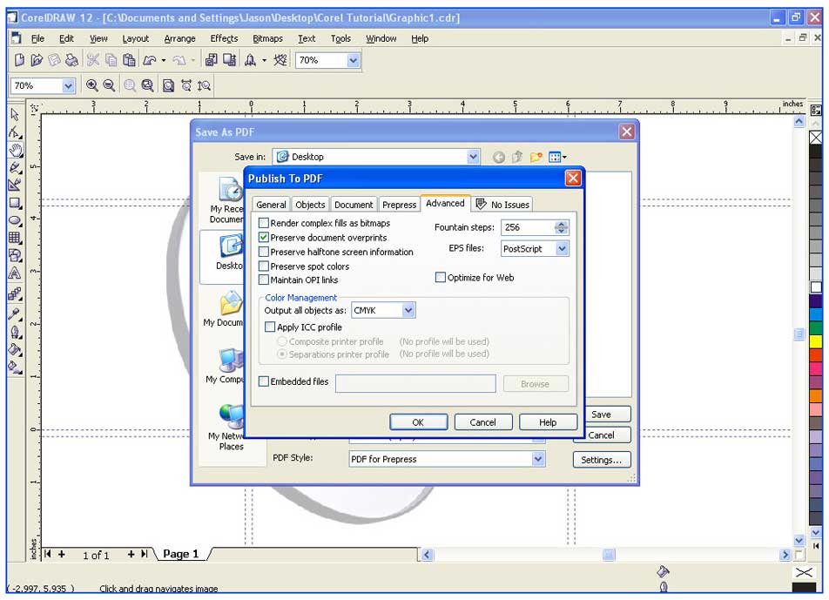
Task: Click Create New Folder icon
Action: point(536,157)
